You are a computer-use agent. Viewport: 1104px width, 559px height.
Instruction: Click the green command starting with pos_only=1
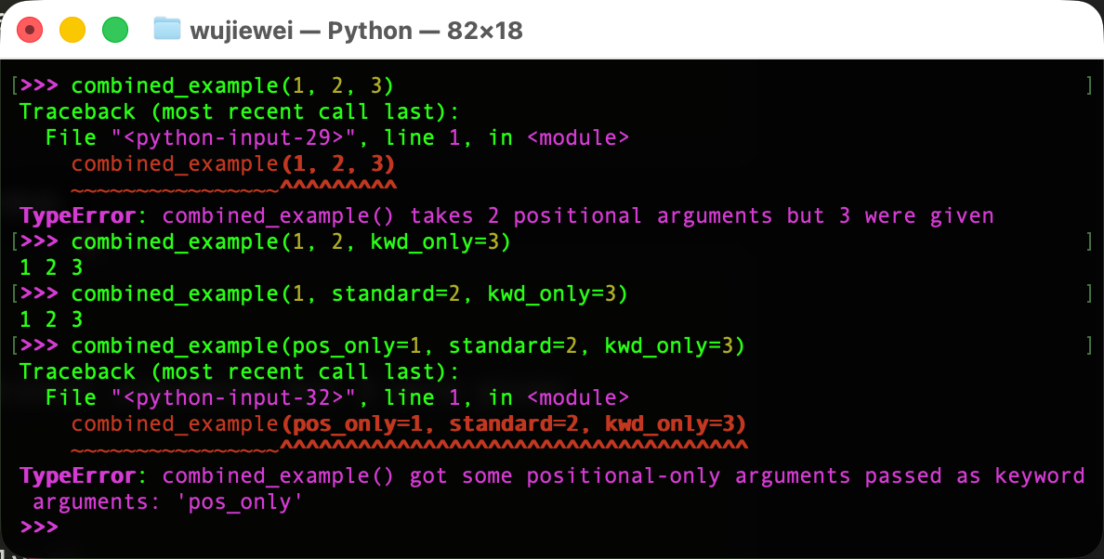tap(408, 346)
